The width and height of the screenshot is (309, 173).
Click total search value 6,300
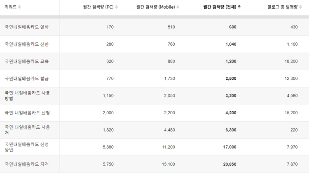pos(231,130)
